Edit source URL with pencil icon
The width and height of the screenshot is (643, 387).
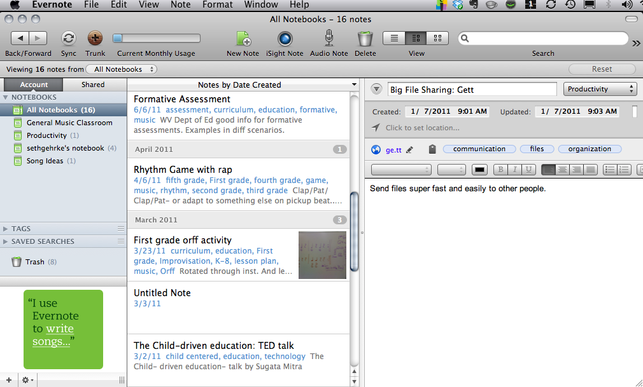point(409,150)
